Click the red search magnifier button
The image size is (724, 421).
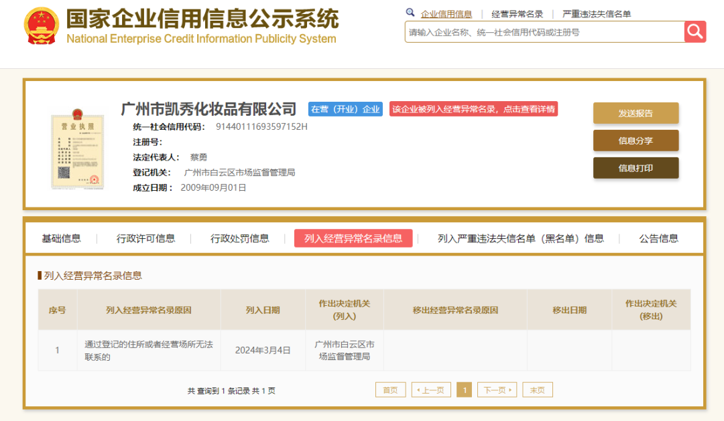695,32
